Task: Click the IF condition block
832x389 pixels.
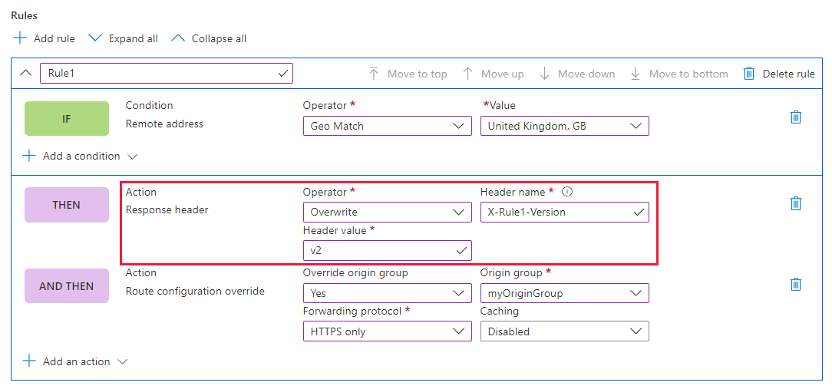Action: (x=66, y=118)
